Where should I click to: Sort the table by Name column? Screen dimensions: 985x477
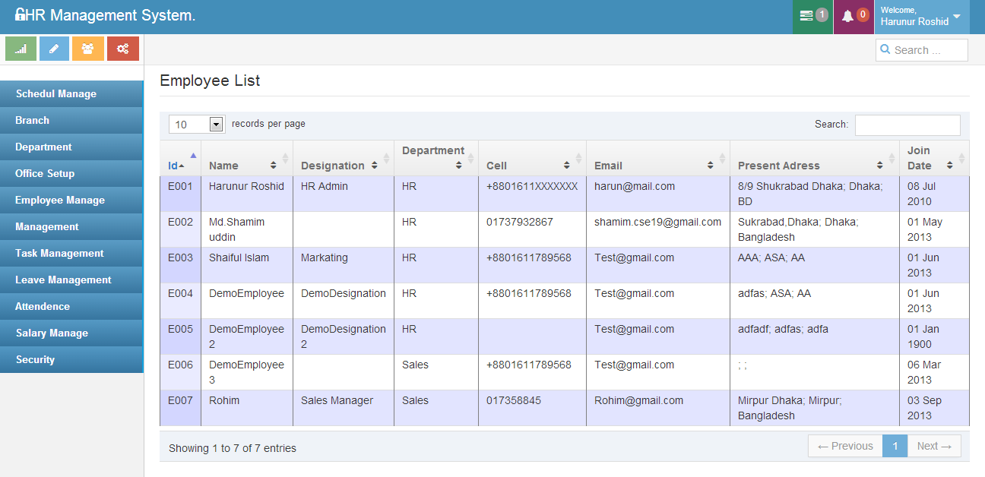(243, 165)
